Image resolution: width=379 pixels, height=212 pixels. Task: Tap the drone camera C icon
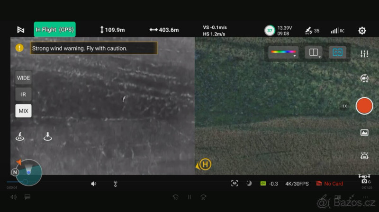click(365, 179)
